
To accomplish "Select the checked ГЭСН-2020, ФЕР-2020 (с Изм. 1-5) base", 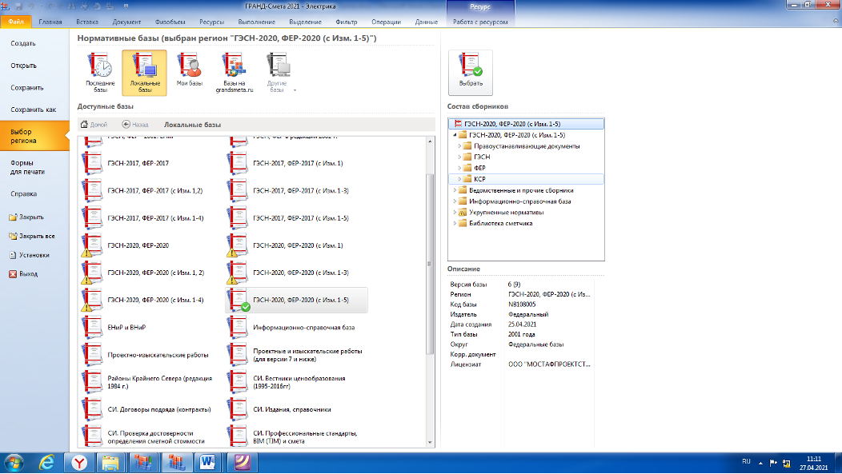I will (298, 300).
